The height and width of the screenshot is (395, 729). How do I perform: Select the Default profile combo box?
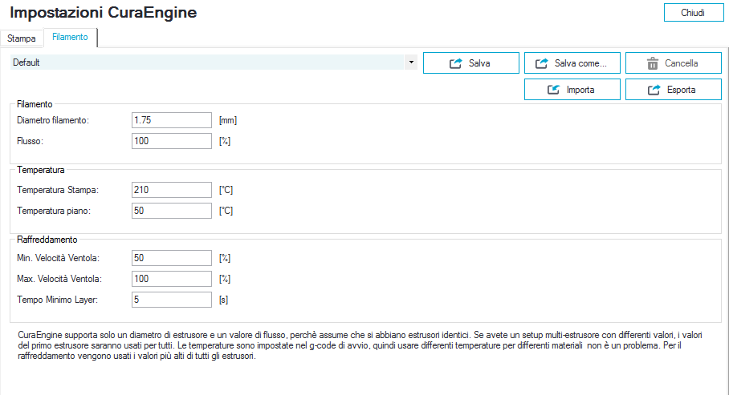click(209, 62)
